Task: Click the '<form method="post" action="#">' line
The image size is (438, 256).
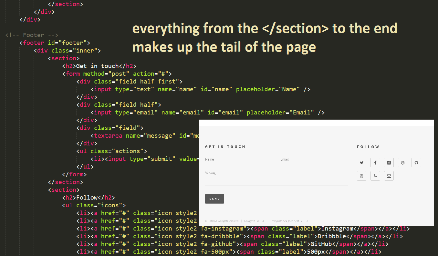Action: (117, 74)
